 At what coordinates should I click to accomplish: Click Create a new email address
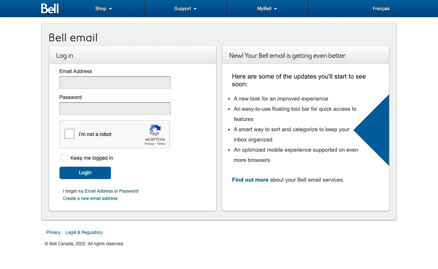click(x=90, y=198)
